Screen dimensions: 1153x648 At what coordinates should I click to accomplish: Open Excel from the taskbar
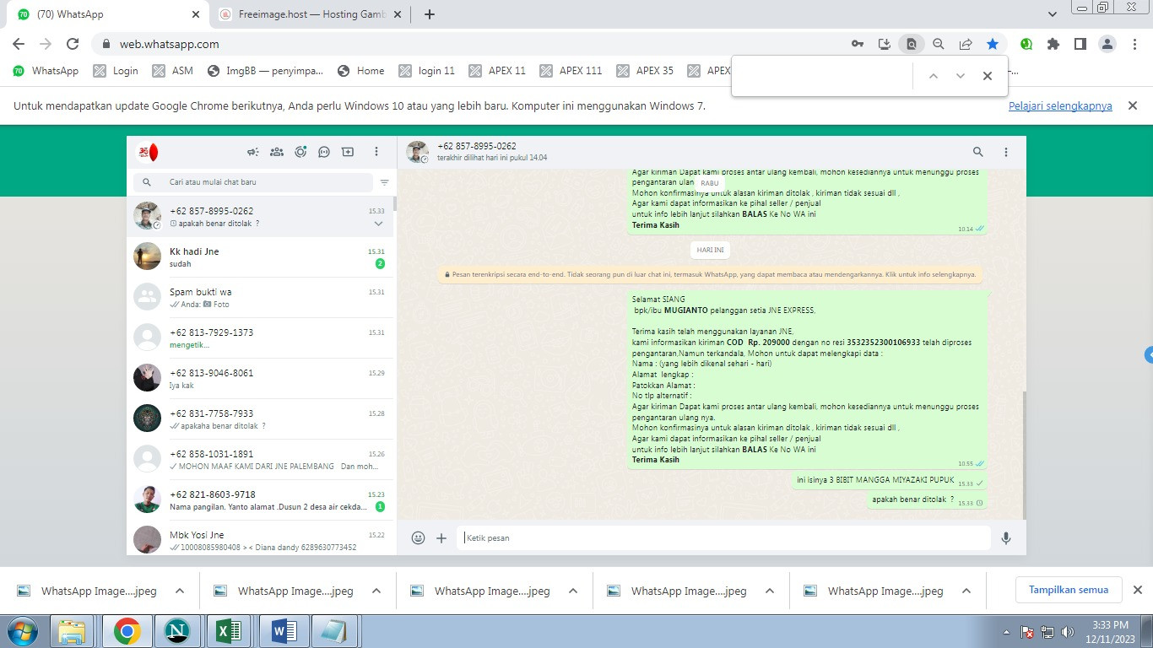pos(230,631)
